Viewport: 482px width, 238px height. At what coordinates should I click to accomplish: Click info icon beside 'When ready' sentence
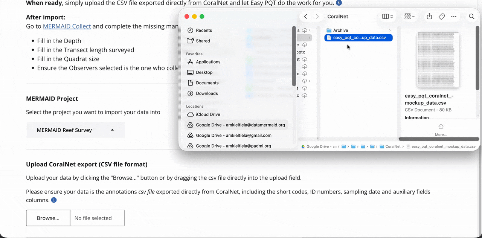339,3
